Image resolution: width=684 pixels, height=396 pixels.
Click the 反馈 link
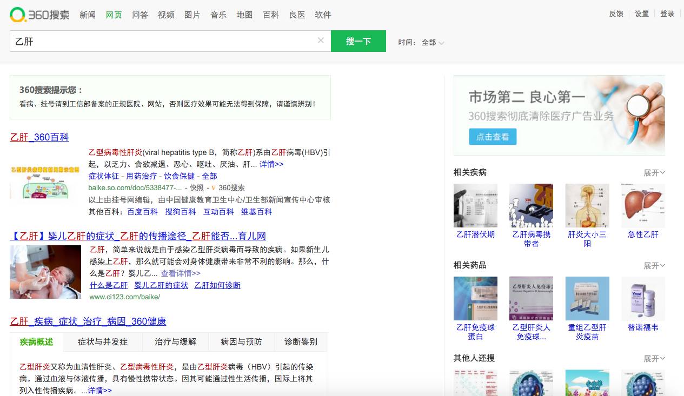616,14
